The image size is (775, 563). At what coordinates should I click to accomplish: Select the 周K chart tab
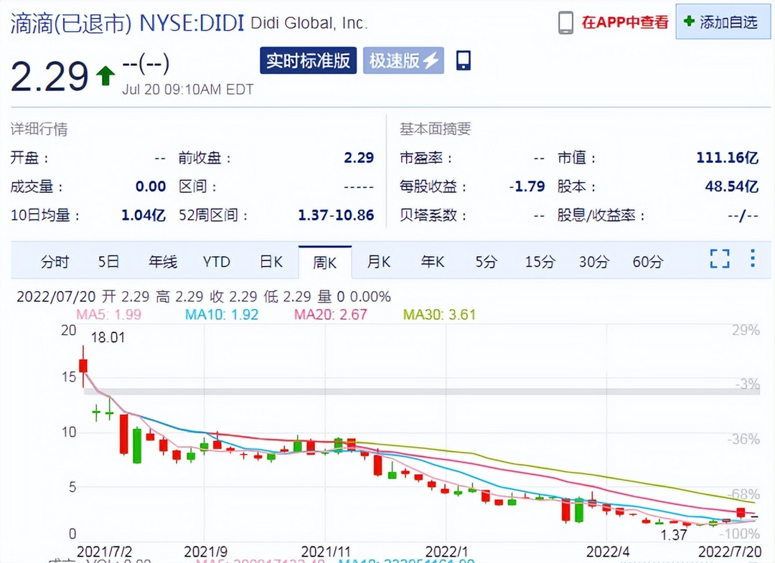pos(325,262)
